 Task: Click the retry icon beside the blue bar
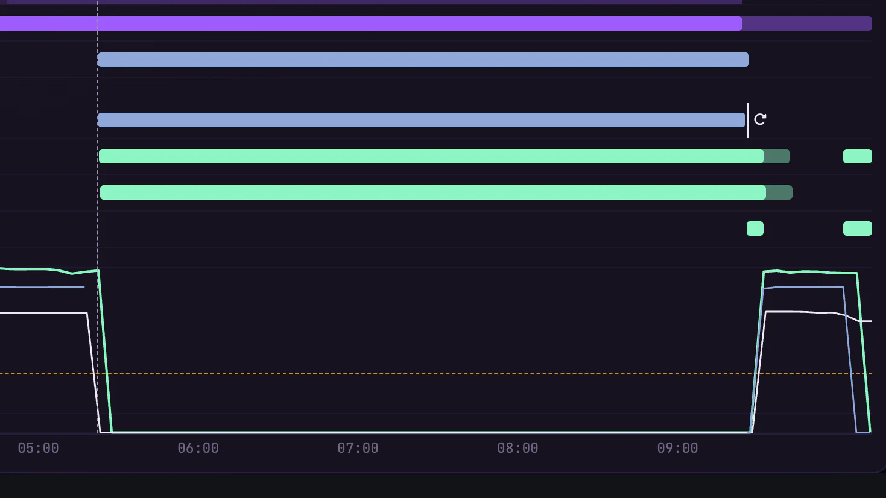click(760, 119)
